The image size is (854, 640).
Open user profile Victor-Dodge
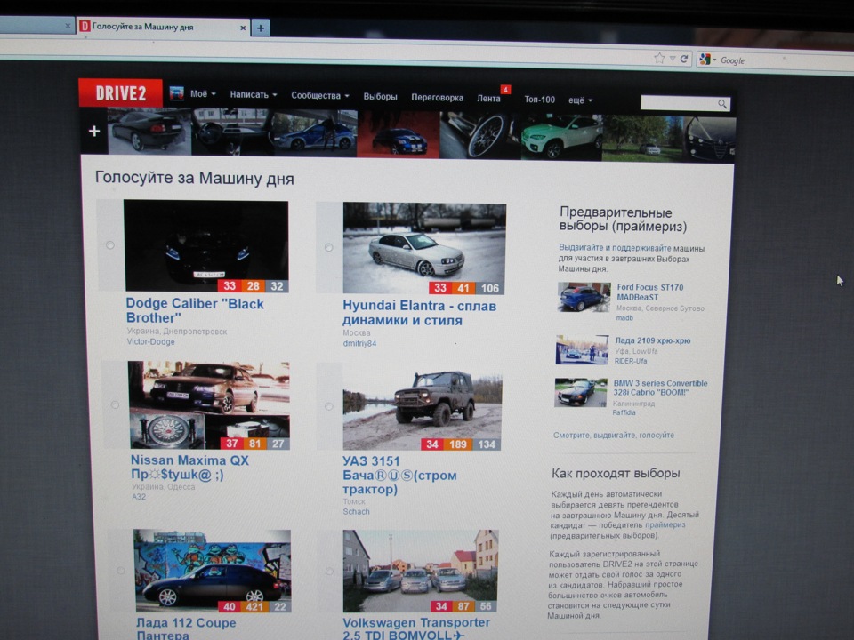click(x=151, y=341)
